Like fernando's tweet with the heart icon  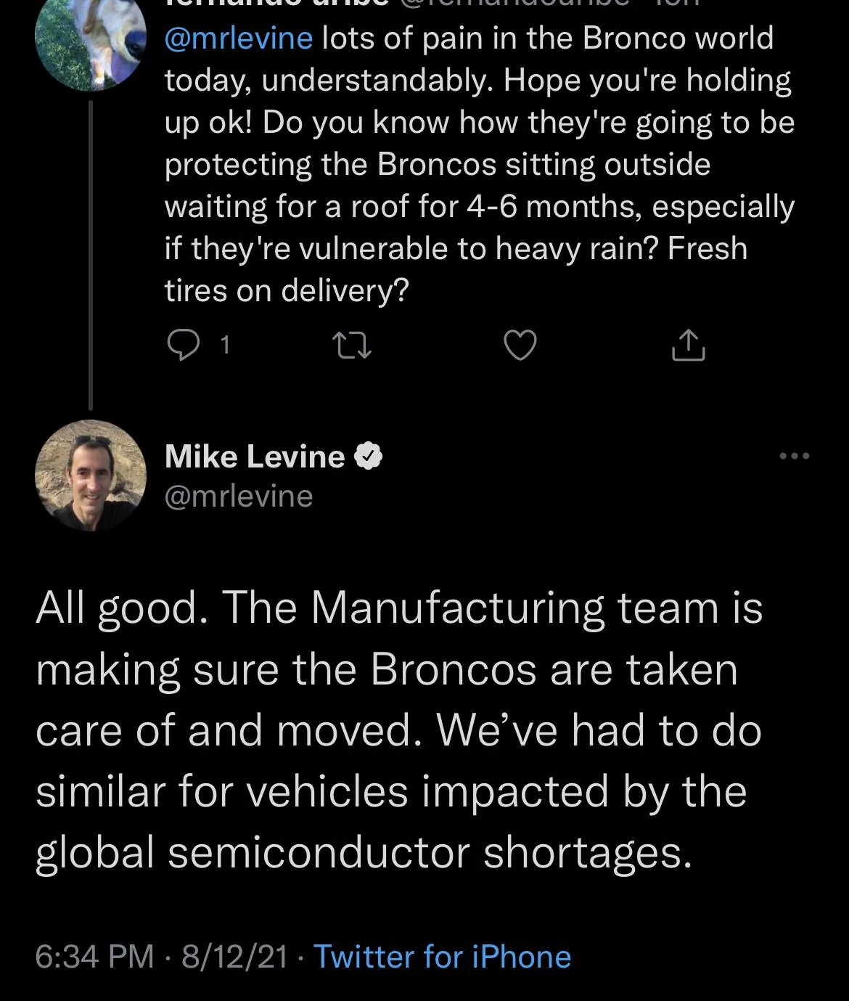520,346
